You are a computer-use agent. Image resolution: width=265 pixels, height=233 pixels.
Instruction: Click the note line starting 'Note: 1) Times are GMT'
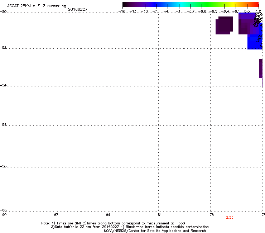(113, 223)
